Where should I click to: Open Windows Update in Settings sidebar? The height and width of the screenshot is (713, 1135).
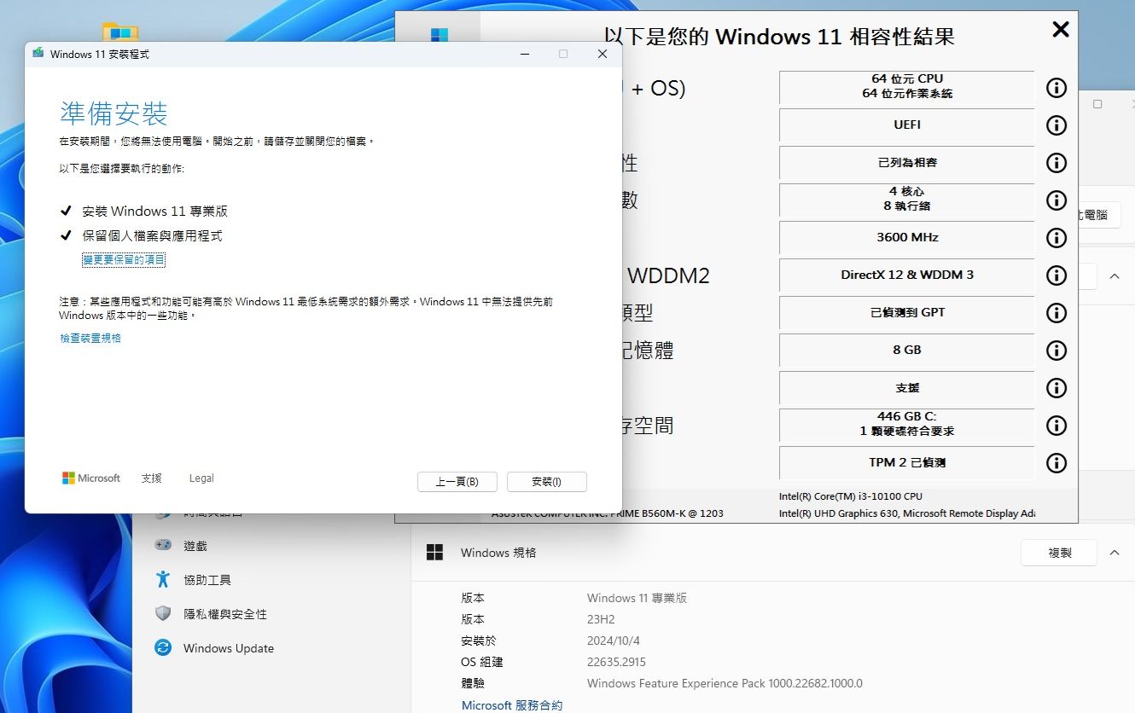click(x=229, y=648)
